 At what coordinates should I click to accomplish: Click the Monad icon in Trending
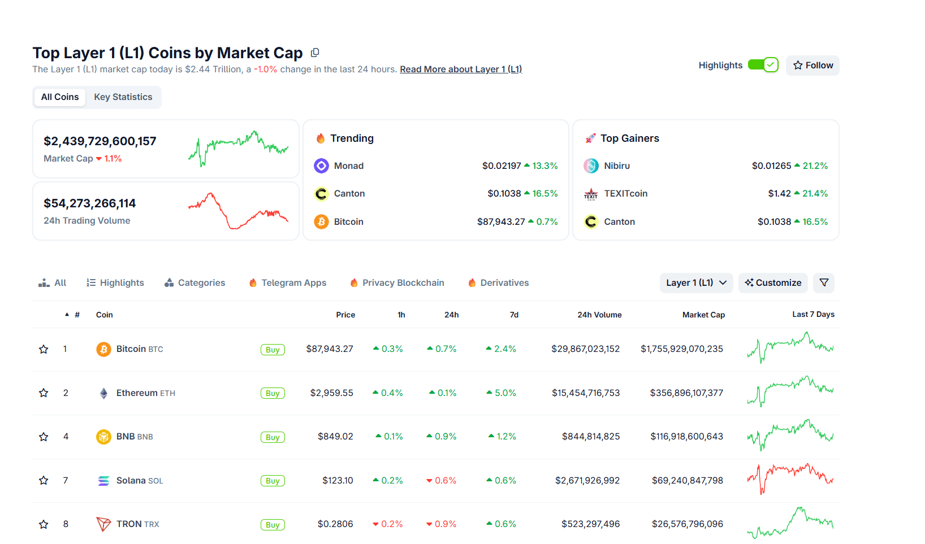[321, 166]
